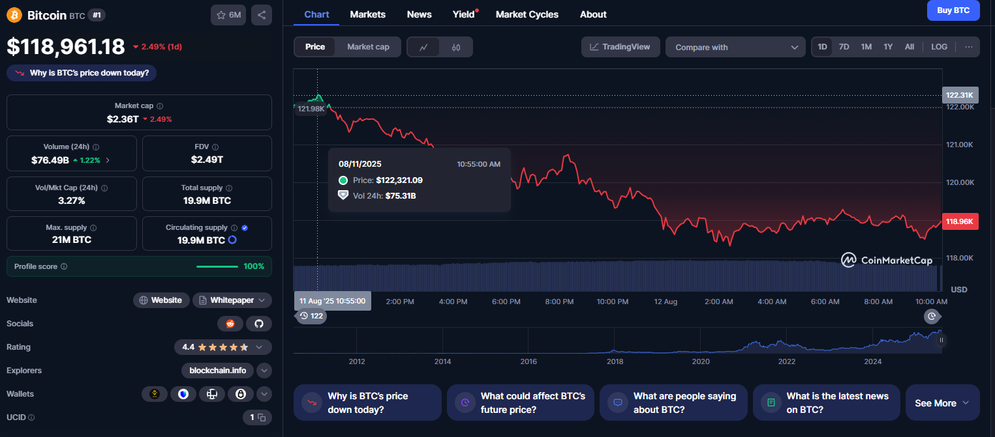Open the blue shield wallet icon

click(x=183, y=394)
